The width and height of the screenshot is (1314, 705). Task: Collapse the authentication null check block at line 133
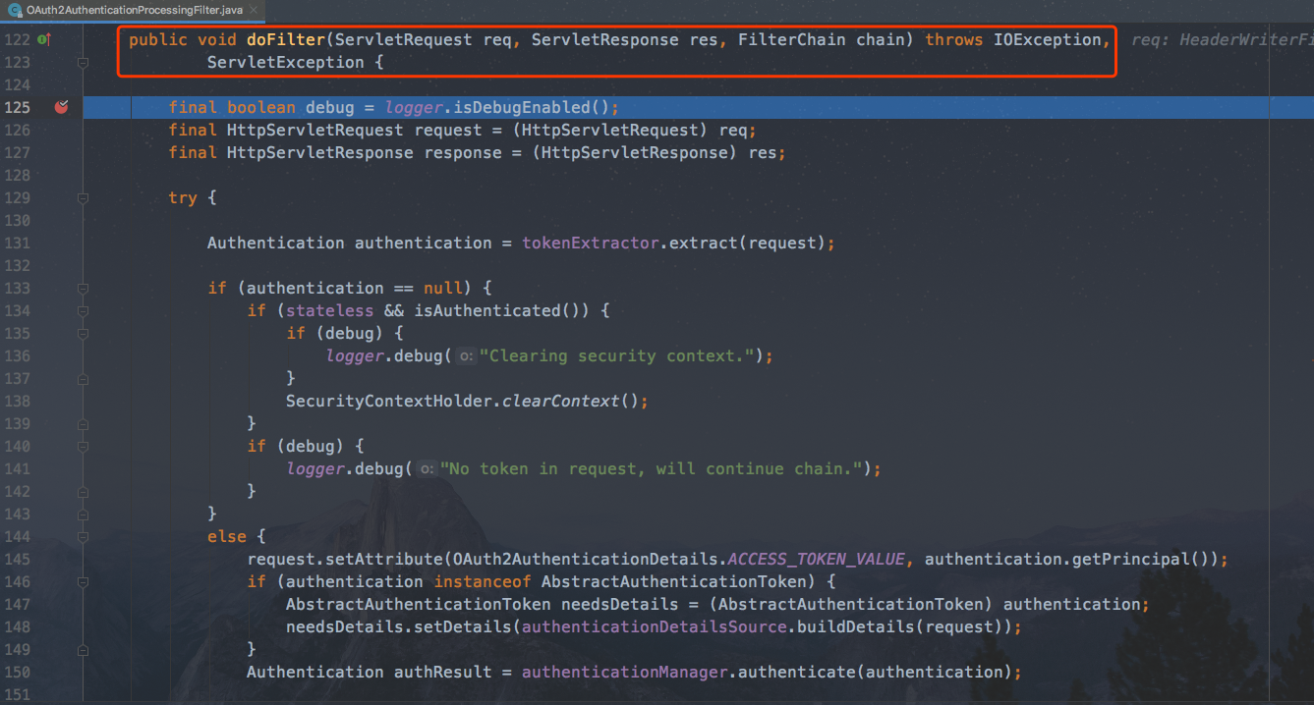click(x=84, y=288)
